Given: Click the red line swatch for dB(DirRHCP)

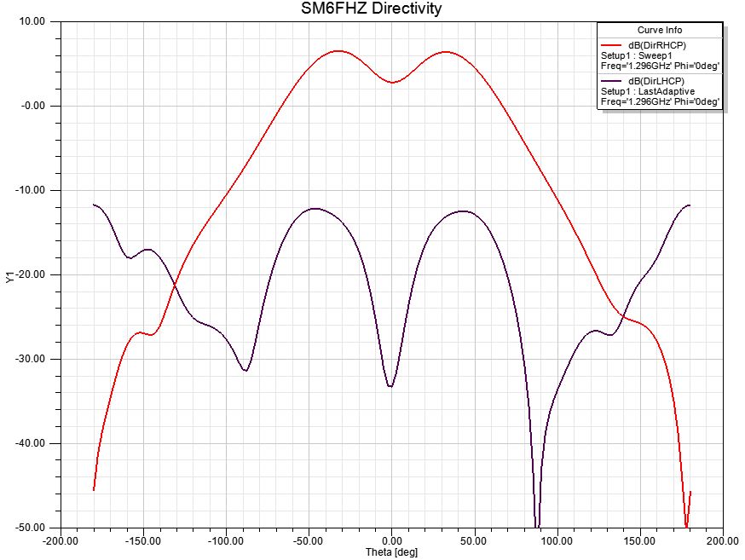Looking at the screenshot, I should [x=613, y=44].
